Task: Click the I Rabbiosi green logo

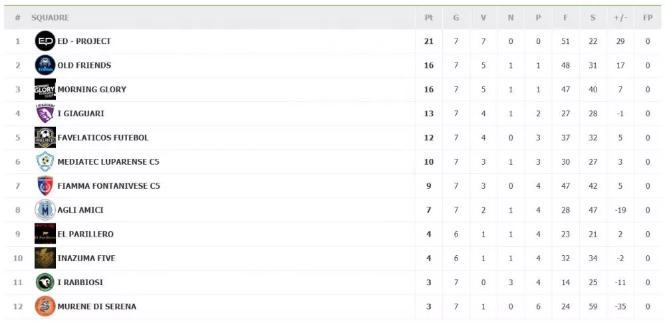Action: pos(45,282)
